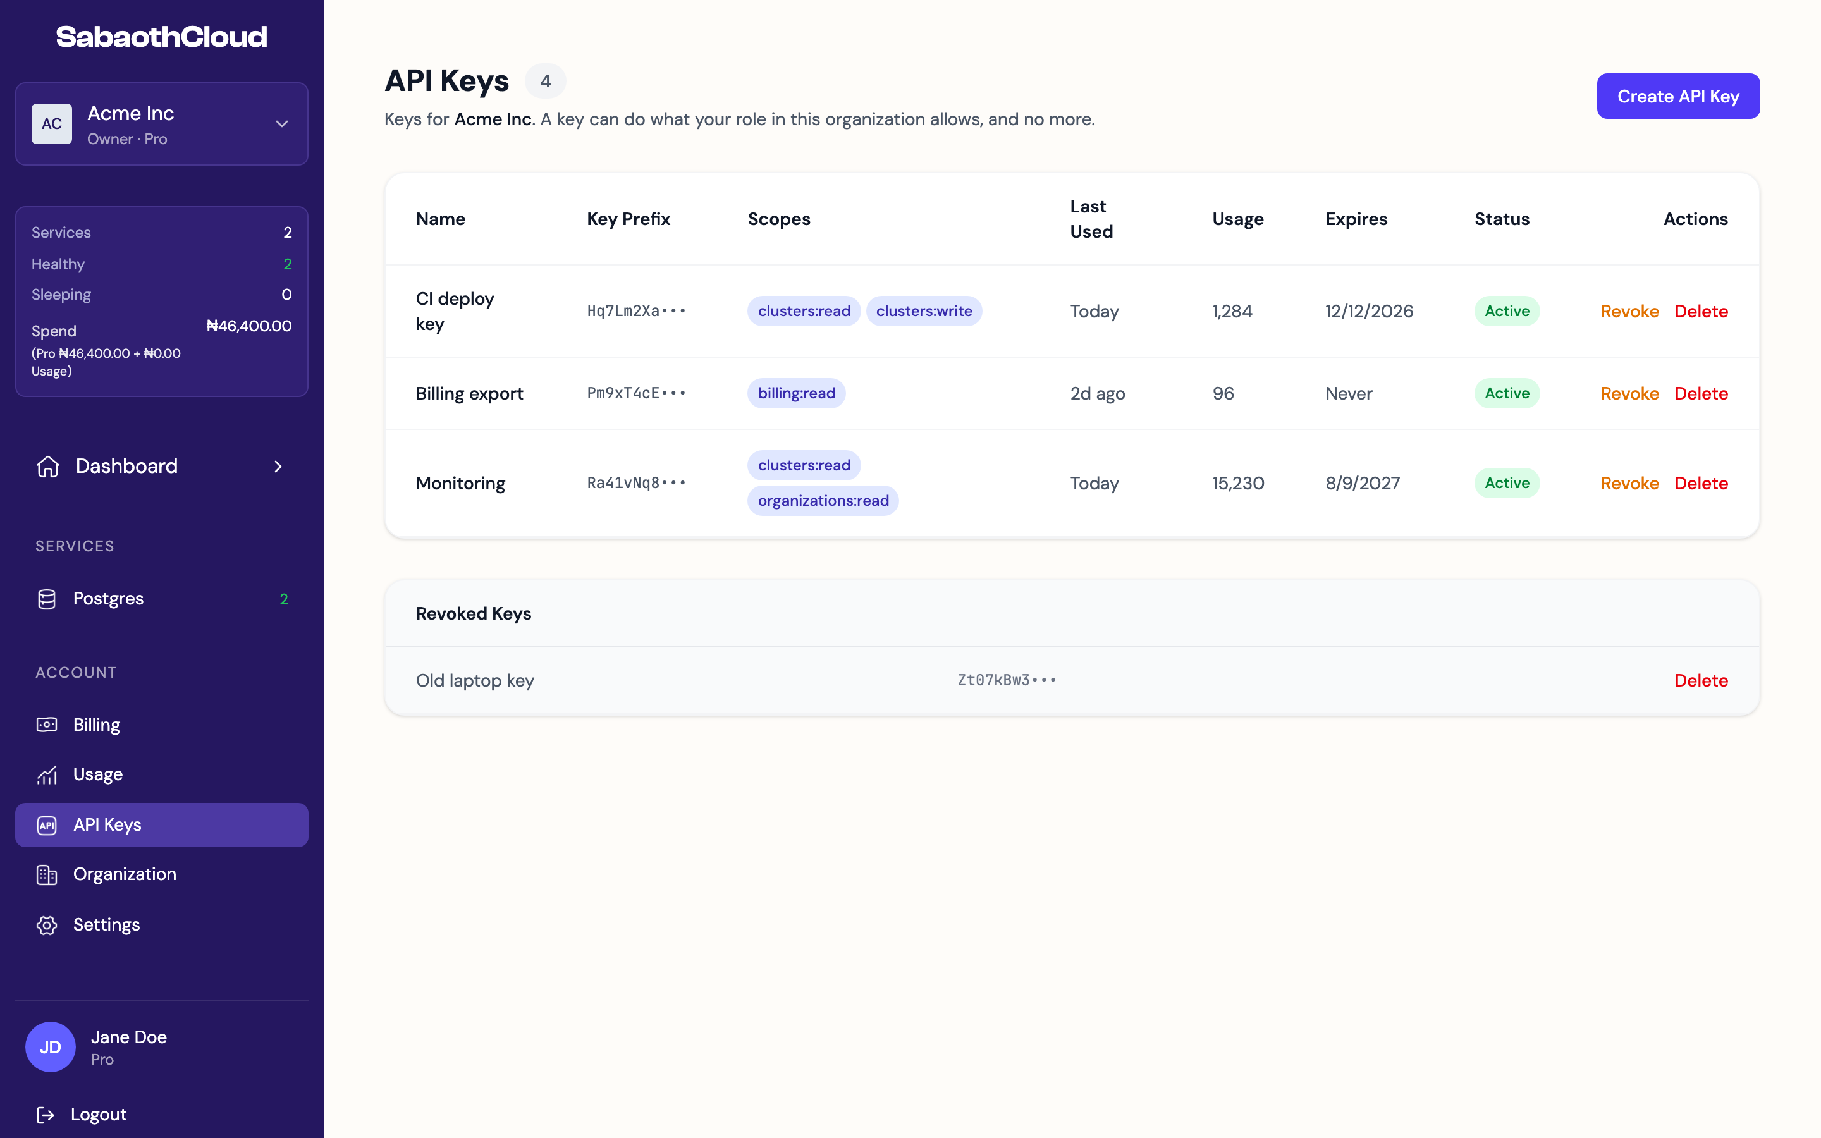
Task: Expand the Dashboard chevron arrow
Action: [278, 467]
